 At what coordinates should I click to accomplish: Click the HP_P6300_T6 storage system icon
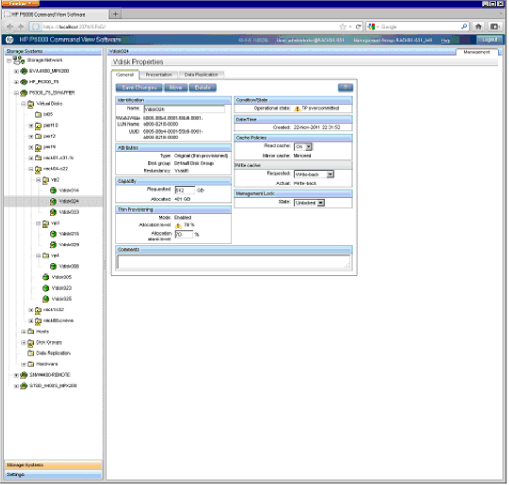[24, 82]
